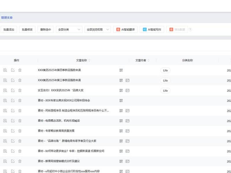Show QR code for 实至名归 article
Viewport: 231px width, 173px height.
point(121,91)
